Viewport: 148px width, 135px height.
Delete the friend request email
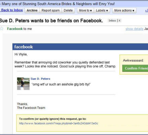(68, 10)
